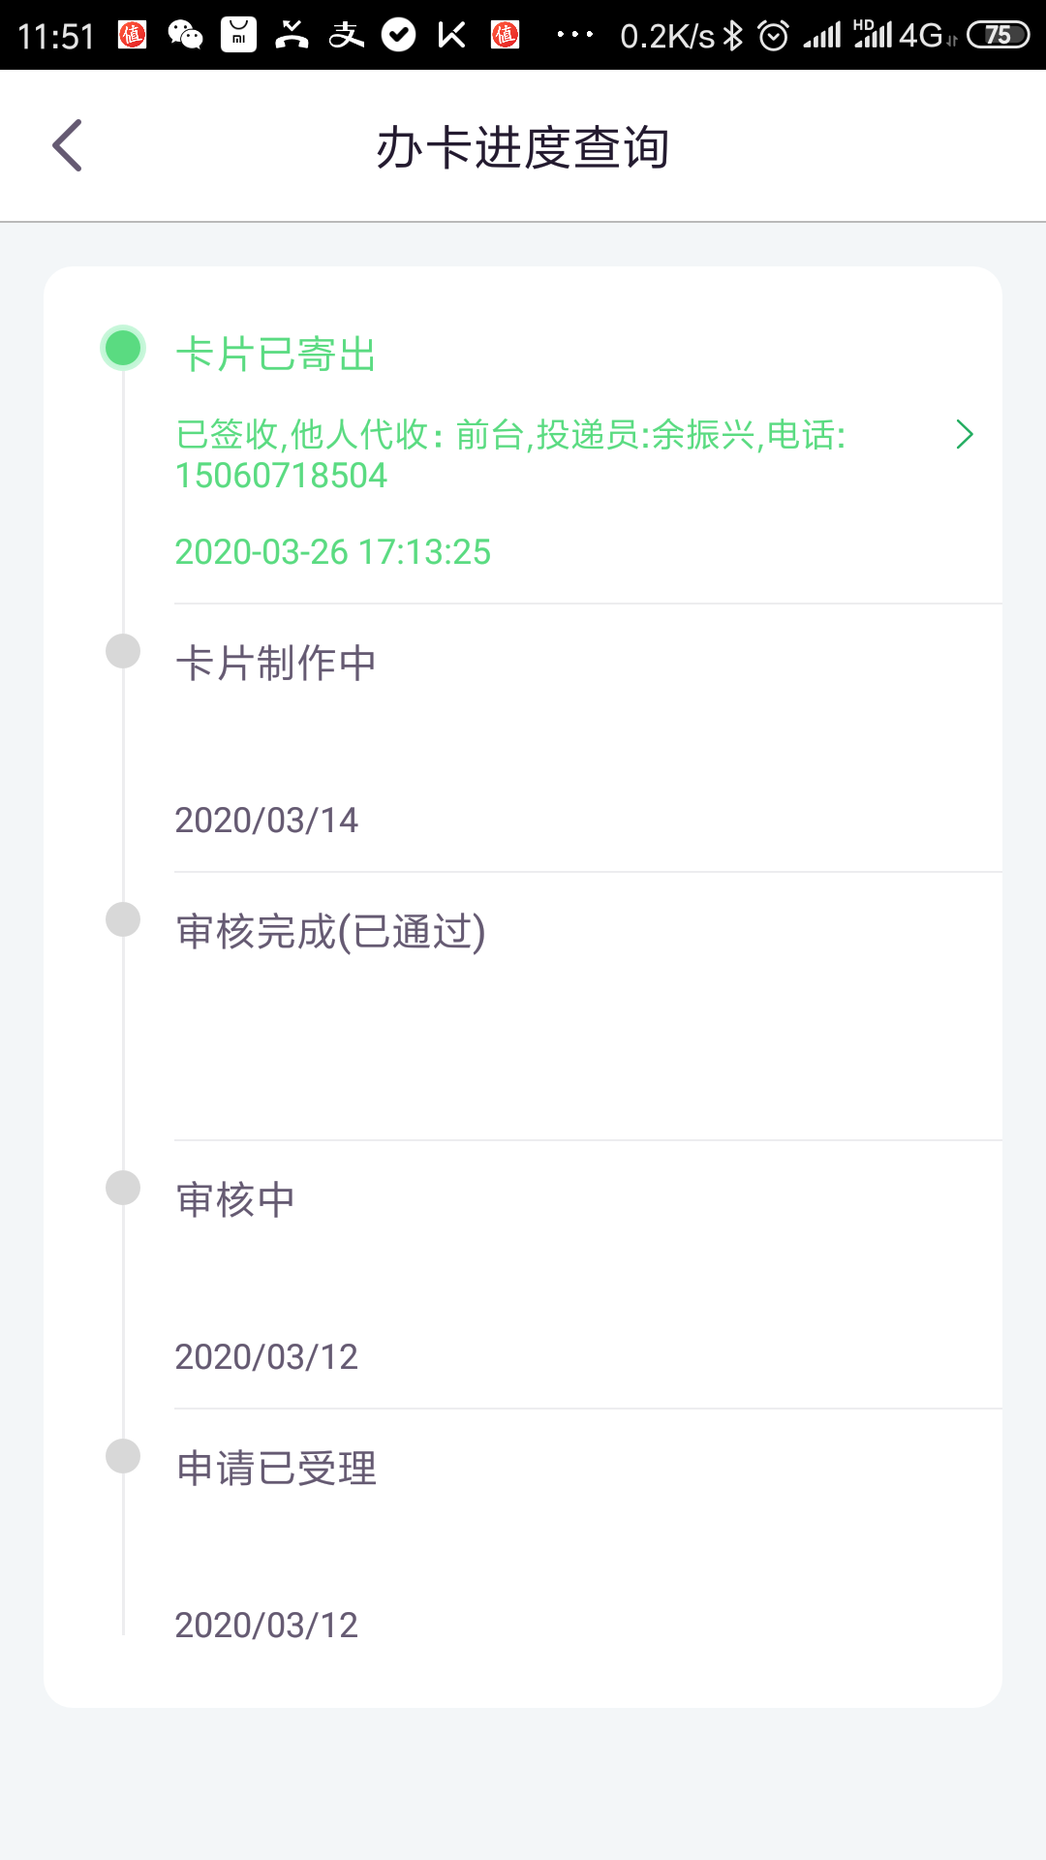
Task: Tap the 办卡进度查询 page title
Action: tap(523, 147)
